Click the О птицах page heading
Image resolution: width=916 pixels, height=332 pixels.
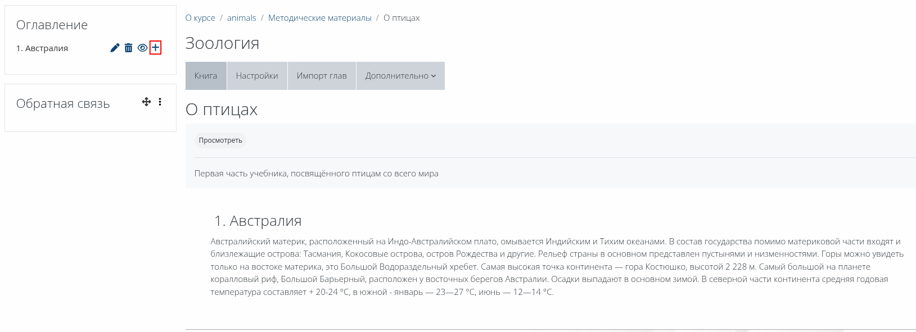222,110
